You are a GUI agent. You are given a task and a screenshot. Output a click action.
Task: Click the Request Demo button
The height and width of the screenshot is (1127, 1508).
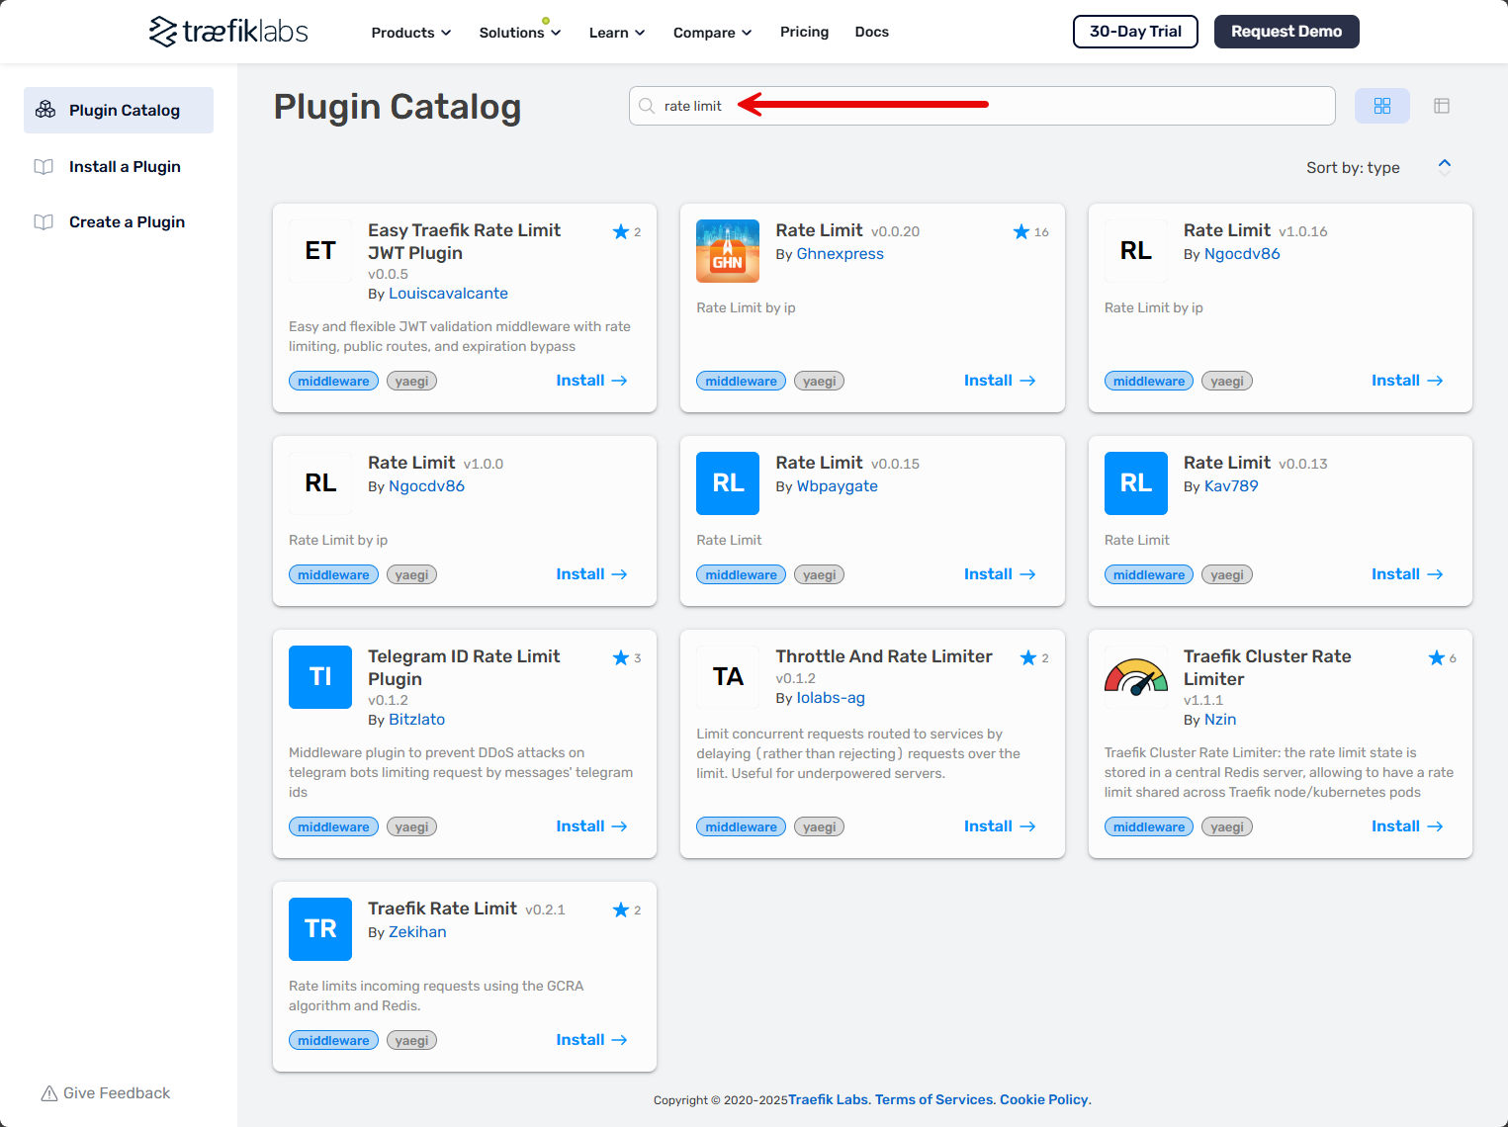1286,32
